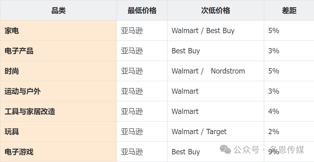Select the 品类 column header
This screenshot has width=314, height=162.
pyautogui.click(x=59, y=11)
